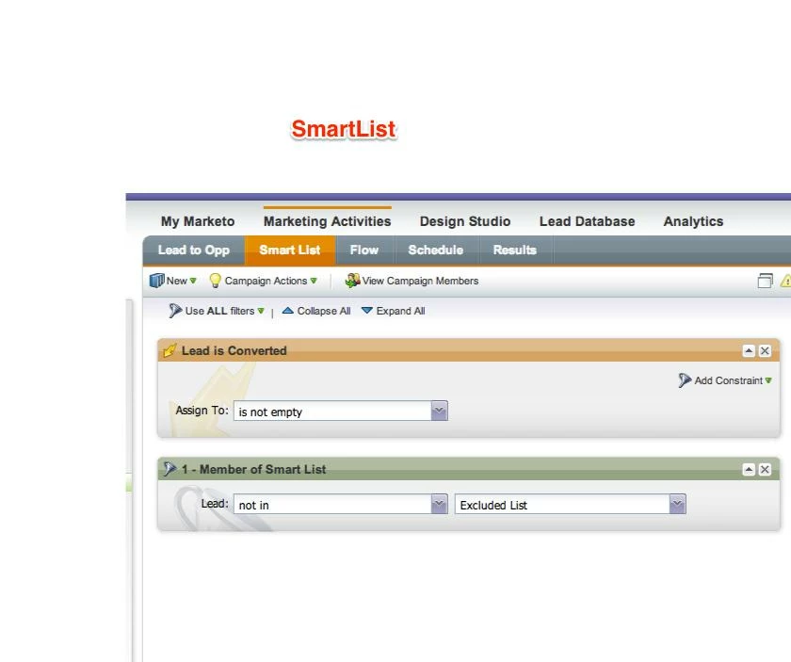This screenshot has width=791, height=662.
Task: Open the Lead 'not in' dropdown arrow
Action: pyautogui.click(x=440, y=504)
